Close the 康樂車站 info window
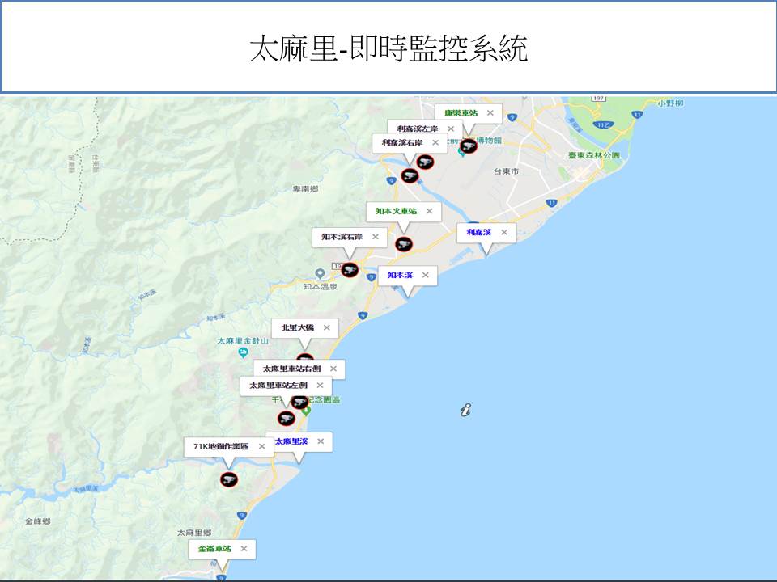This screenshot has height=582, width=777. [x=490, y=113]
